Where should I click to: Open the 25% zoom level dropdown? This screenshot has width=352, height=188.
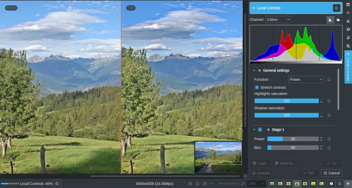pyautogui.click(x=256, y=184)
